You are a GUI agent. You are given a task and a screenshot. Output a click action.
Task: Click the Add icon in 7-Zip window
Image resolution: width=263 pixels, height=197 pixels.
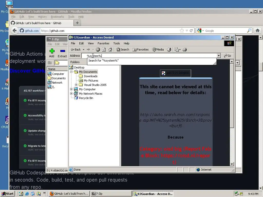click(x=52, y=53)
